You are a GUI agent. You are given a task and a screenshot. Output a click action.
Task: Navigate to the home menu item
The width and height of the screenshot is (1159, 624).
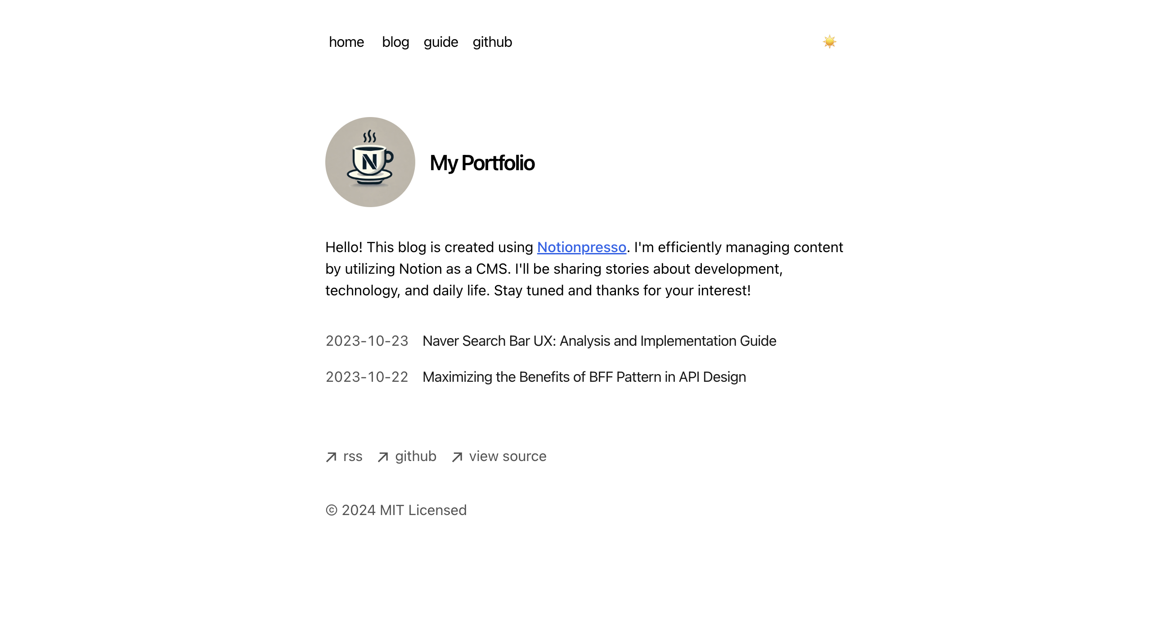[x=346, y=41]
